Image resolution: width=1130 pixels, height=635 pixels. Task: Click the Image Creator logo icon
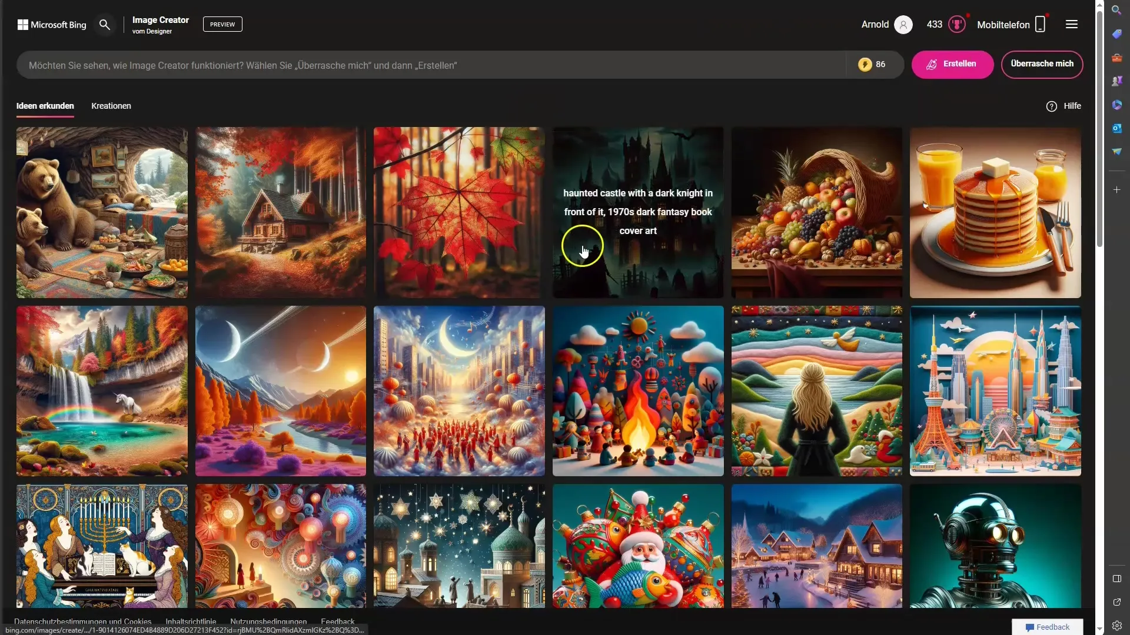(160, 24)
